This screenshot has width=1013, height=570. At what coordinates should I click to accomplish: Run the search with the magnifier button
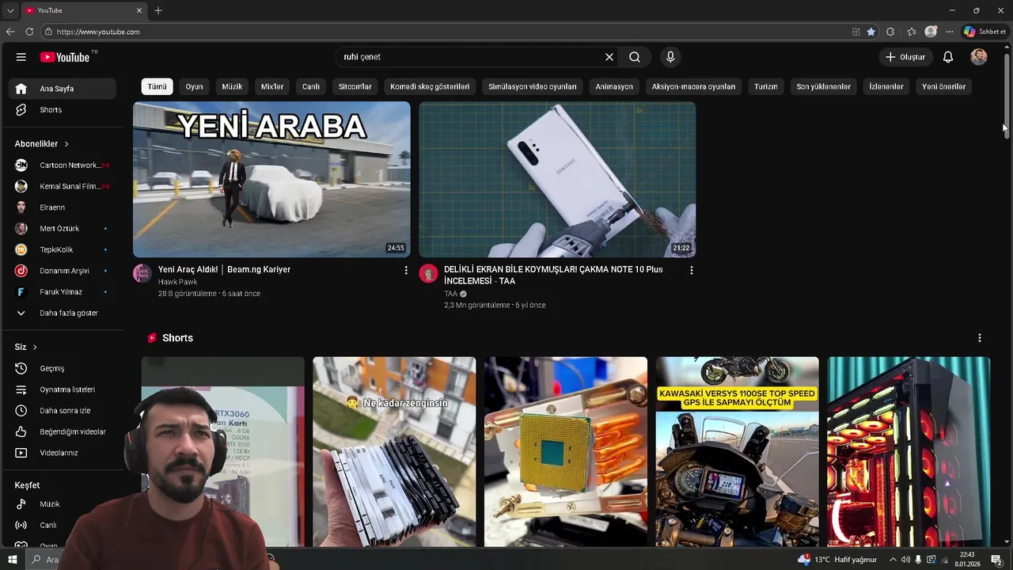(x=635, y=57)
